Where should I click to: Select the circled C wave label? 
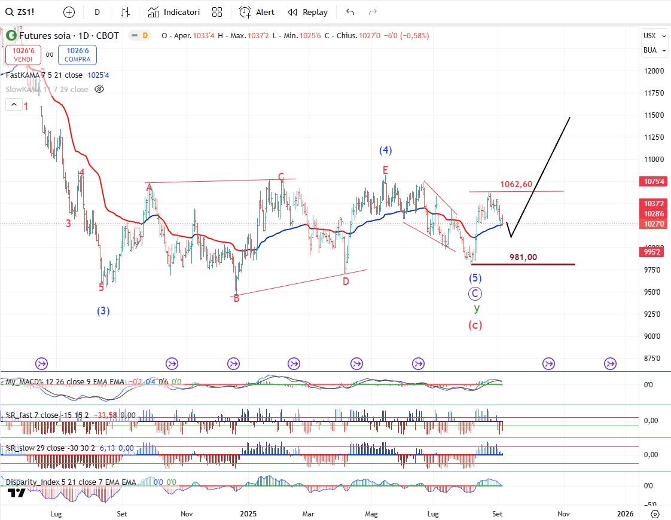475,294
